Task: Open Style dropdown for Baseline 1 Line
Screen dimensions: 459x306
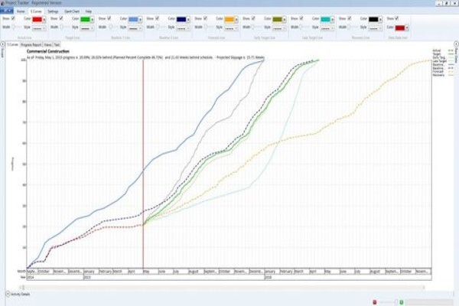Action: pos(135,28)
